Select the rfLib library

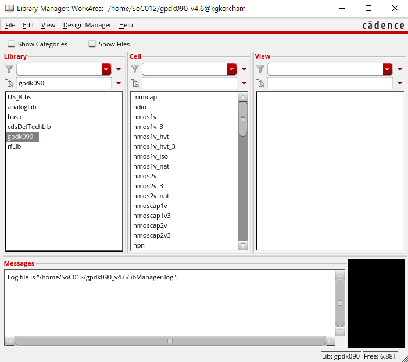pyautogui.click(x=15, y=146)
